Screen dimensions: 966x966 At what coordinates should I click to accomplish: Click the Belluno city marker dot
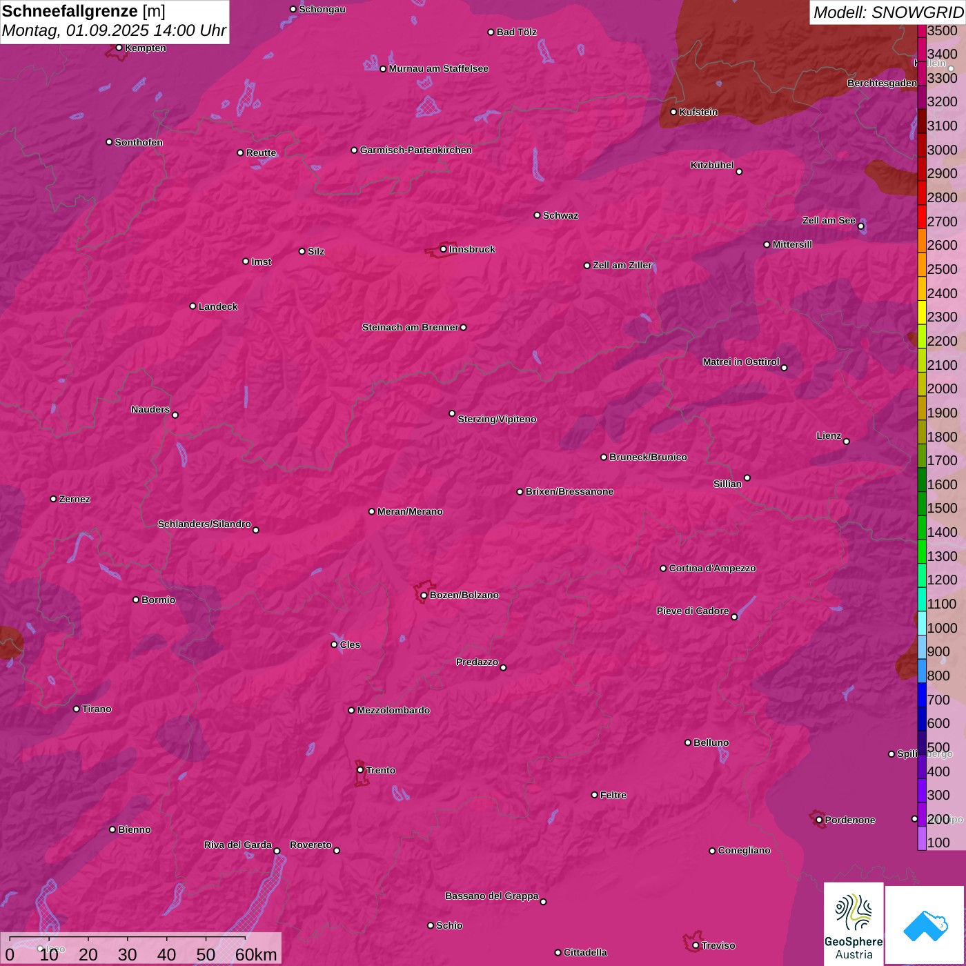[x=688, y=742]
